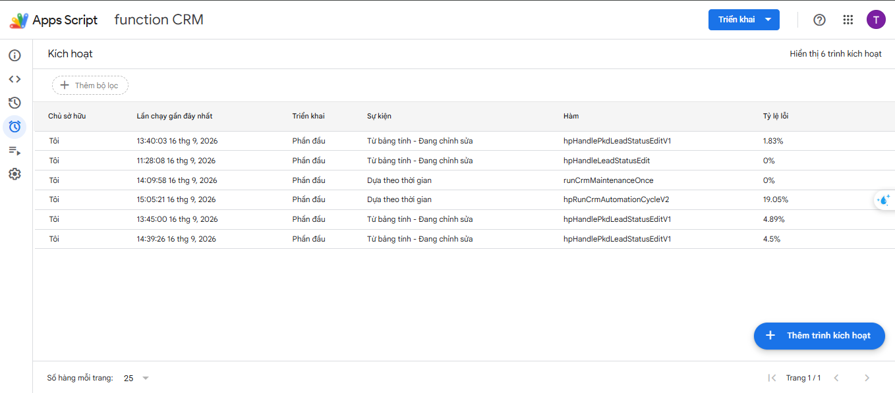Screen dimensions: 895x393
Task: Open the Overview info icon in sidebar
Action: tap(14, 55)
